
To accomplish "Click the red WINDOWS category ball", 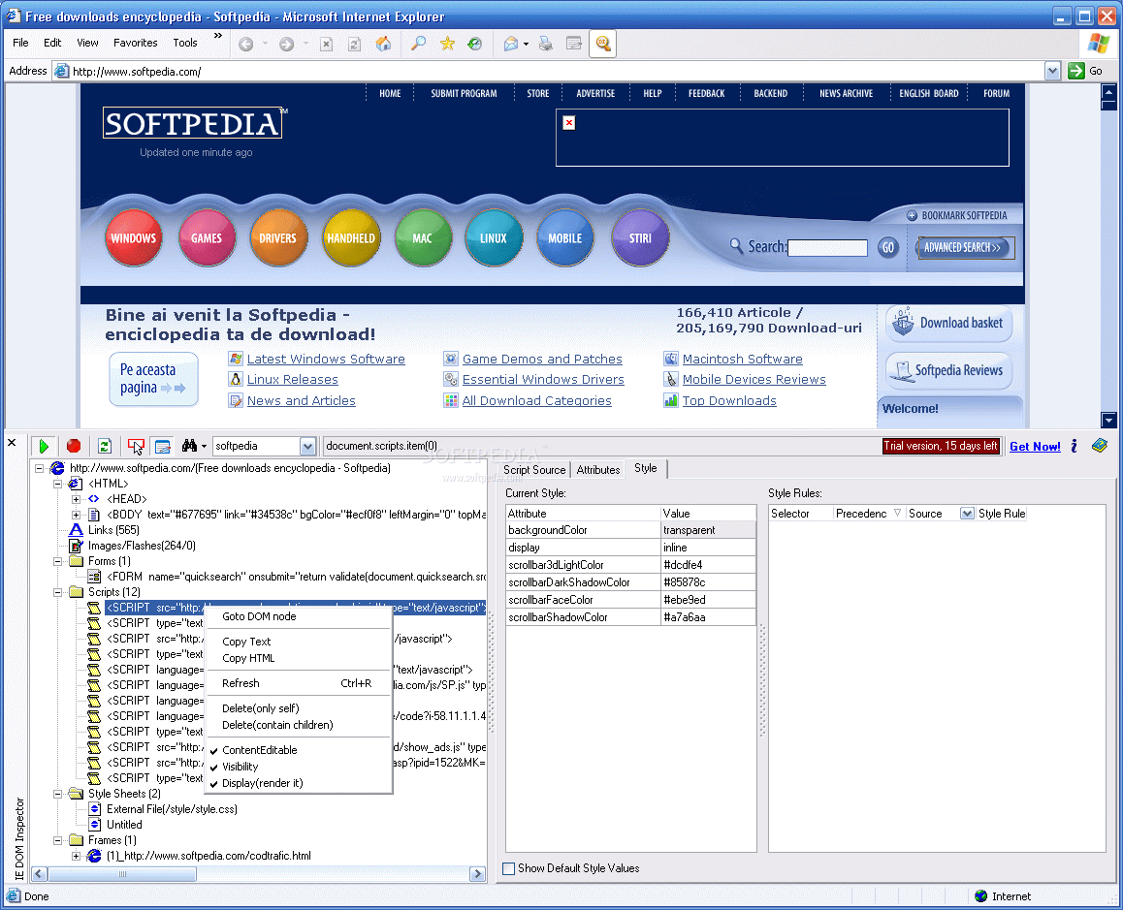I will (133, 237).
